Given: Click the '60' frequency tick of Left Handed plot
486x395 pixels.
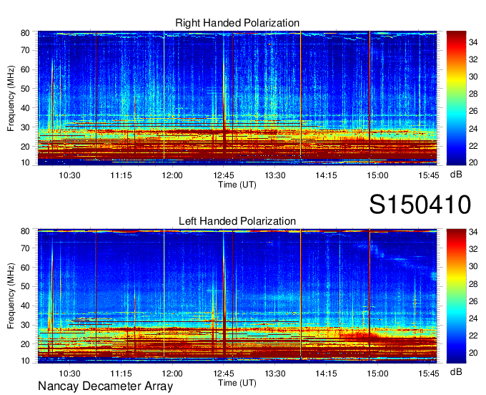Looking at the screenshot, I should pos(25,267).
